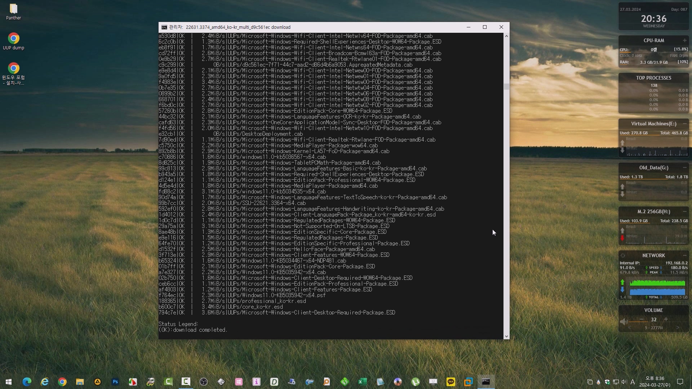The height and width of the screenshot is (389, 692).
Task: Click the console vertical scrollbar thumb
Action: point(507,87)
